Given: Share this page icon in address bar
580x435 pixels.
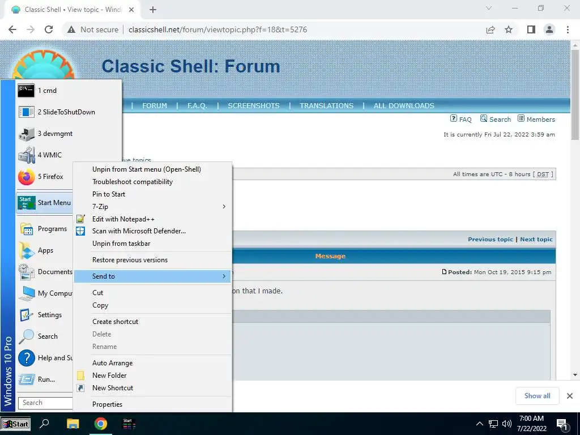Looking at the screenshot, I should click(x=491, y=29).
